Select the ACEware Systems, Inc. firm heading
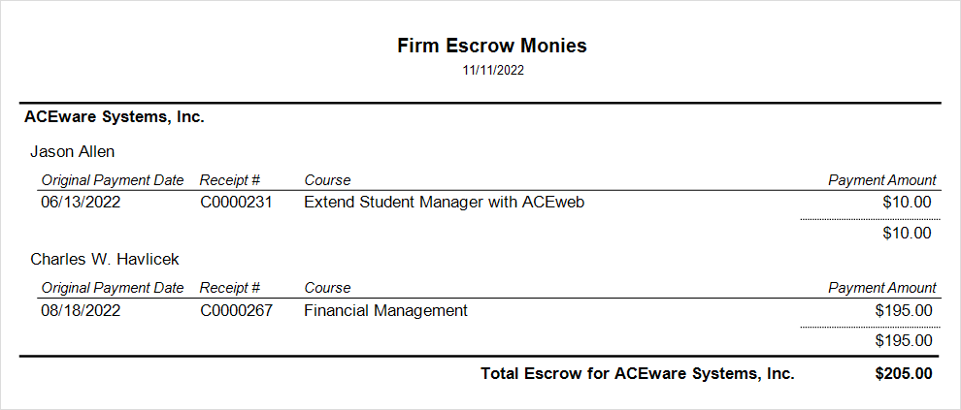The width and height of the screenshot is (961, 410). coord(114,117)
